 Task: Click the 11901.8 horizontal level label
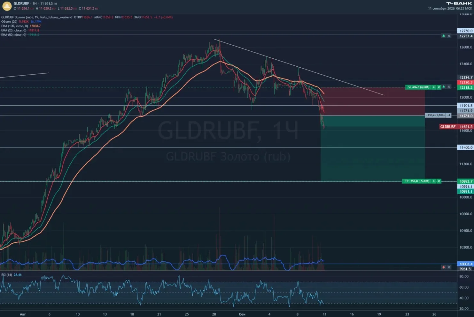pyautogui.click(x=466, y=106)
